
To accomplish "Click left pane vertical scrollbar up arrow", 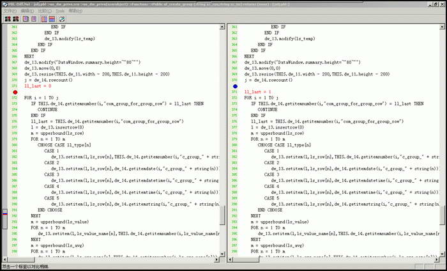I will point(222,27).
